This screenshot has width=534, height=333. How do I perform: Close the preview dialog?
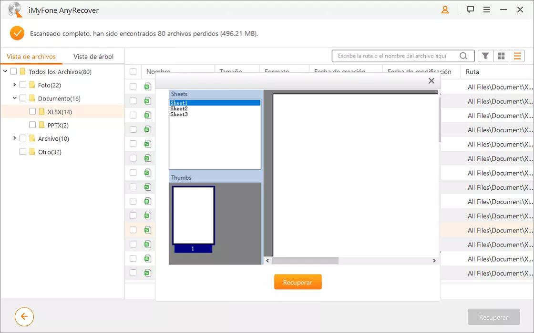point(431,81)
